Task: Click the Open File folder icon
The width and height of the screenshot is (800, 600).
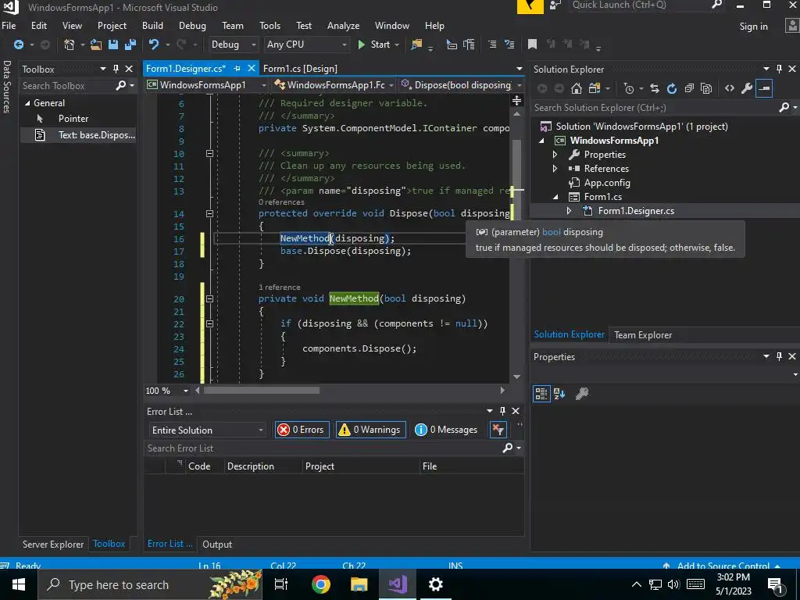Action: click(95, 45)
